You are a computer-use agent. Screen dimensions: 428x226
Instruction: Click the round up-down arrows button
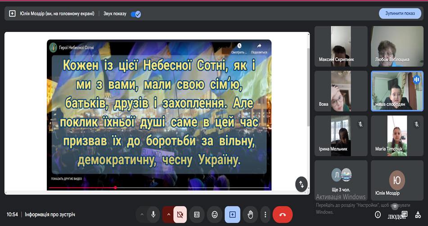point(302,184)
